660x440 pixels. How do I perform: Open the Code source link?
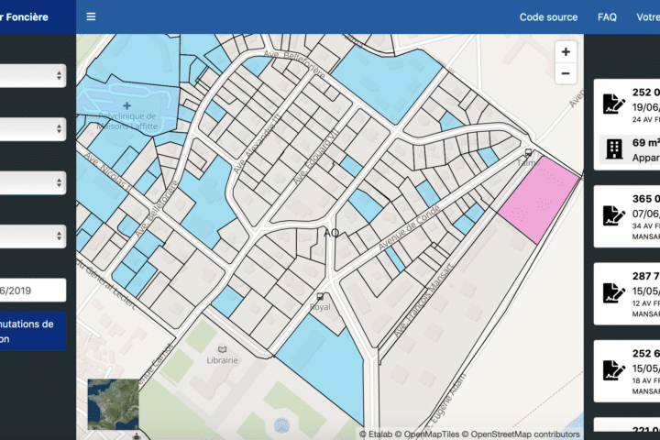[x=548, y=17]
